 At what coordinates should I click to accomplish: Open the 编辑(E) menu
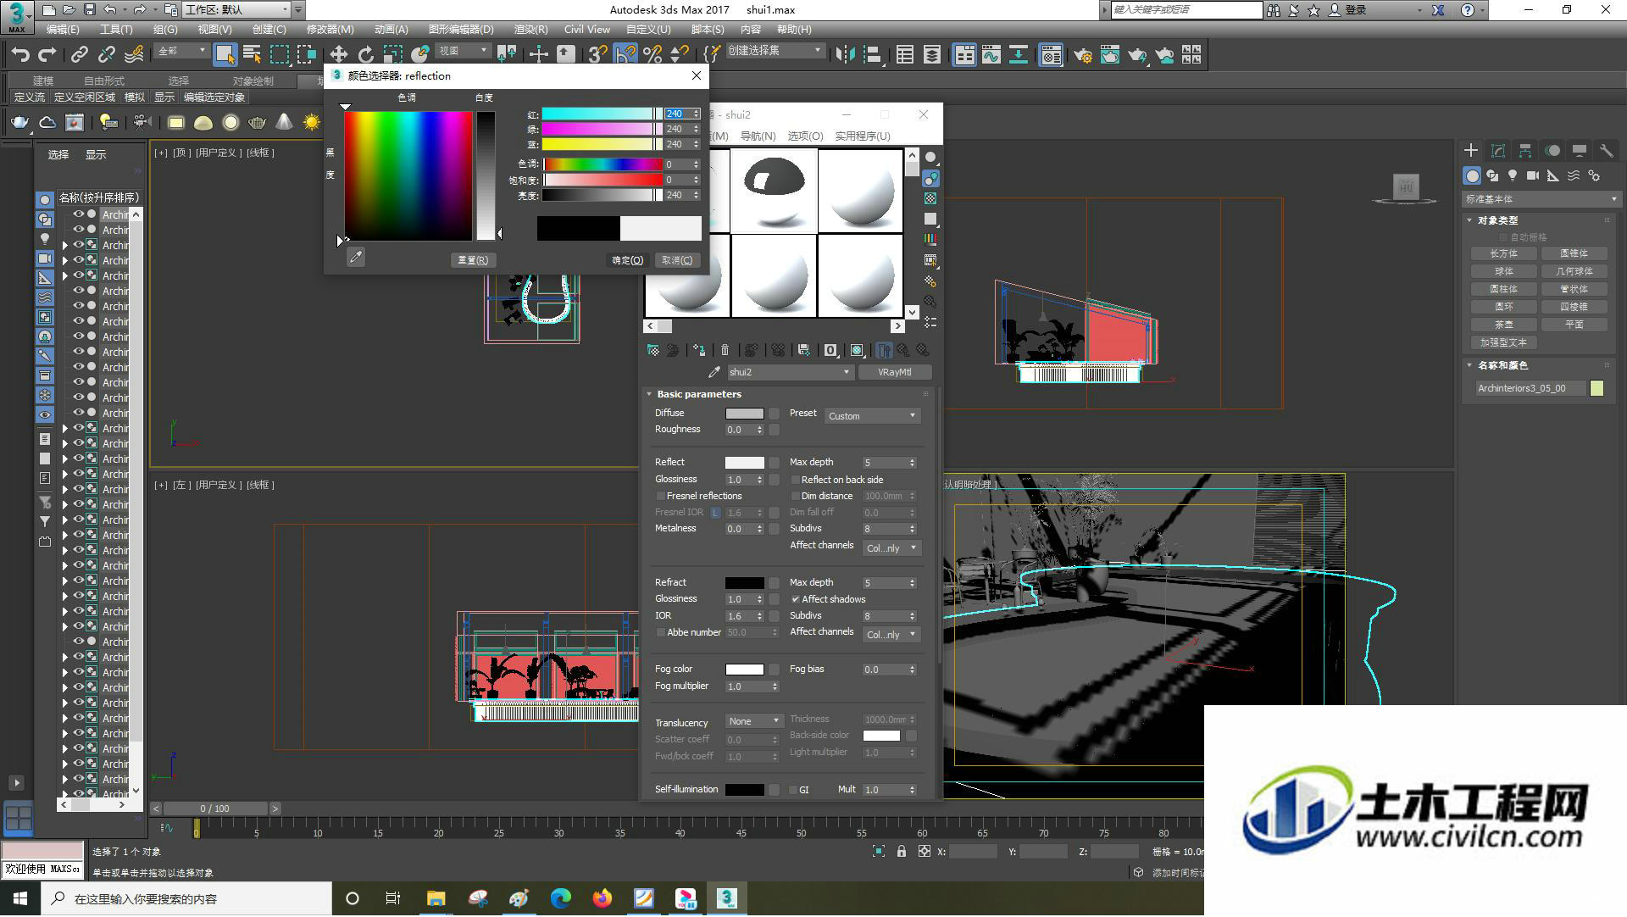tap(63, 29)
